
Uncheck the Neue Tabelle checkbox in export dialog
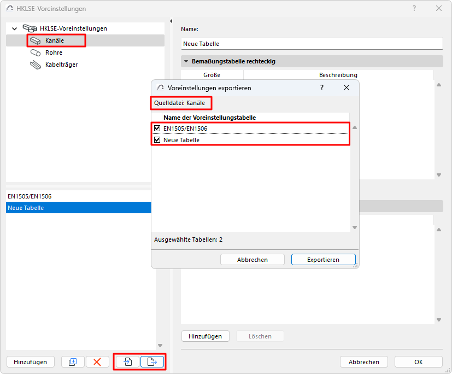[157, 140]
